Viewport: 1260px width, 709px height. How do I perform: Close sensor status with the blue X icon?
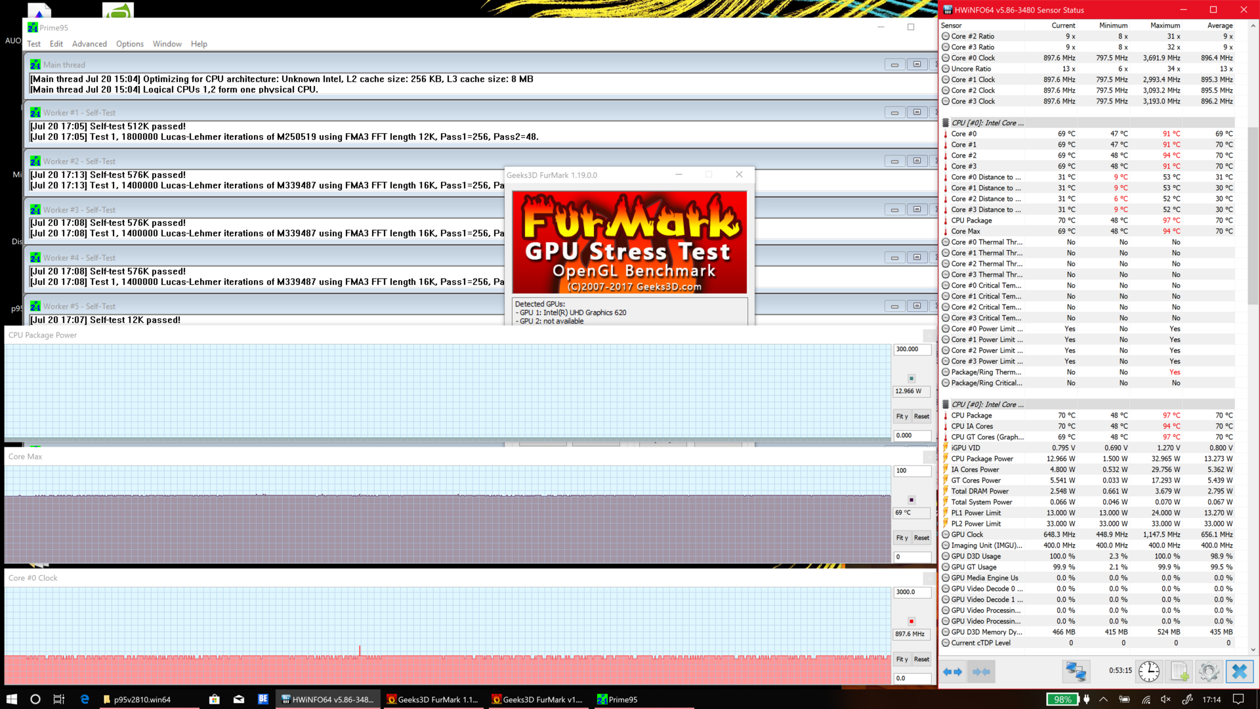pyautogui.click(x=1239, y=672)
